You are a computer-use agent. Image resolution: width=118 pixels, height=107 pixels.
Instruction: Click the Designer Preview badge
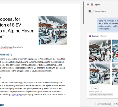pyautogui.click(x=103, y=36)
